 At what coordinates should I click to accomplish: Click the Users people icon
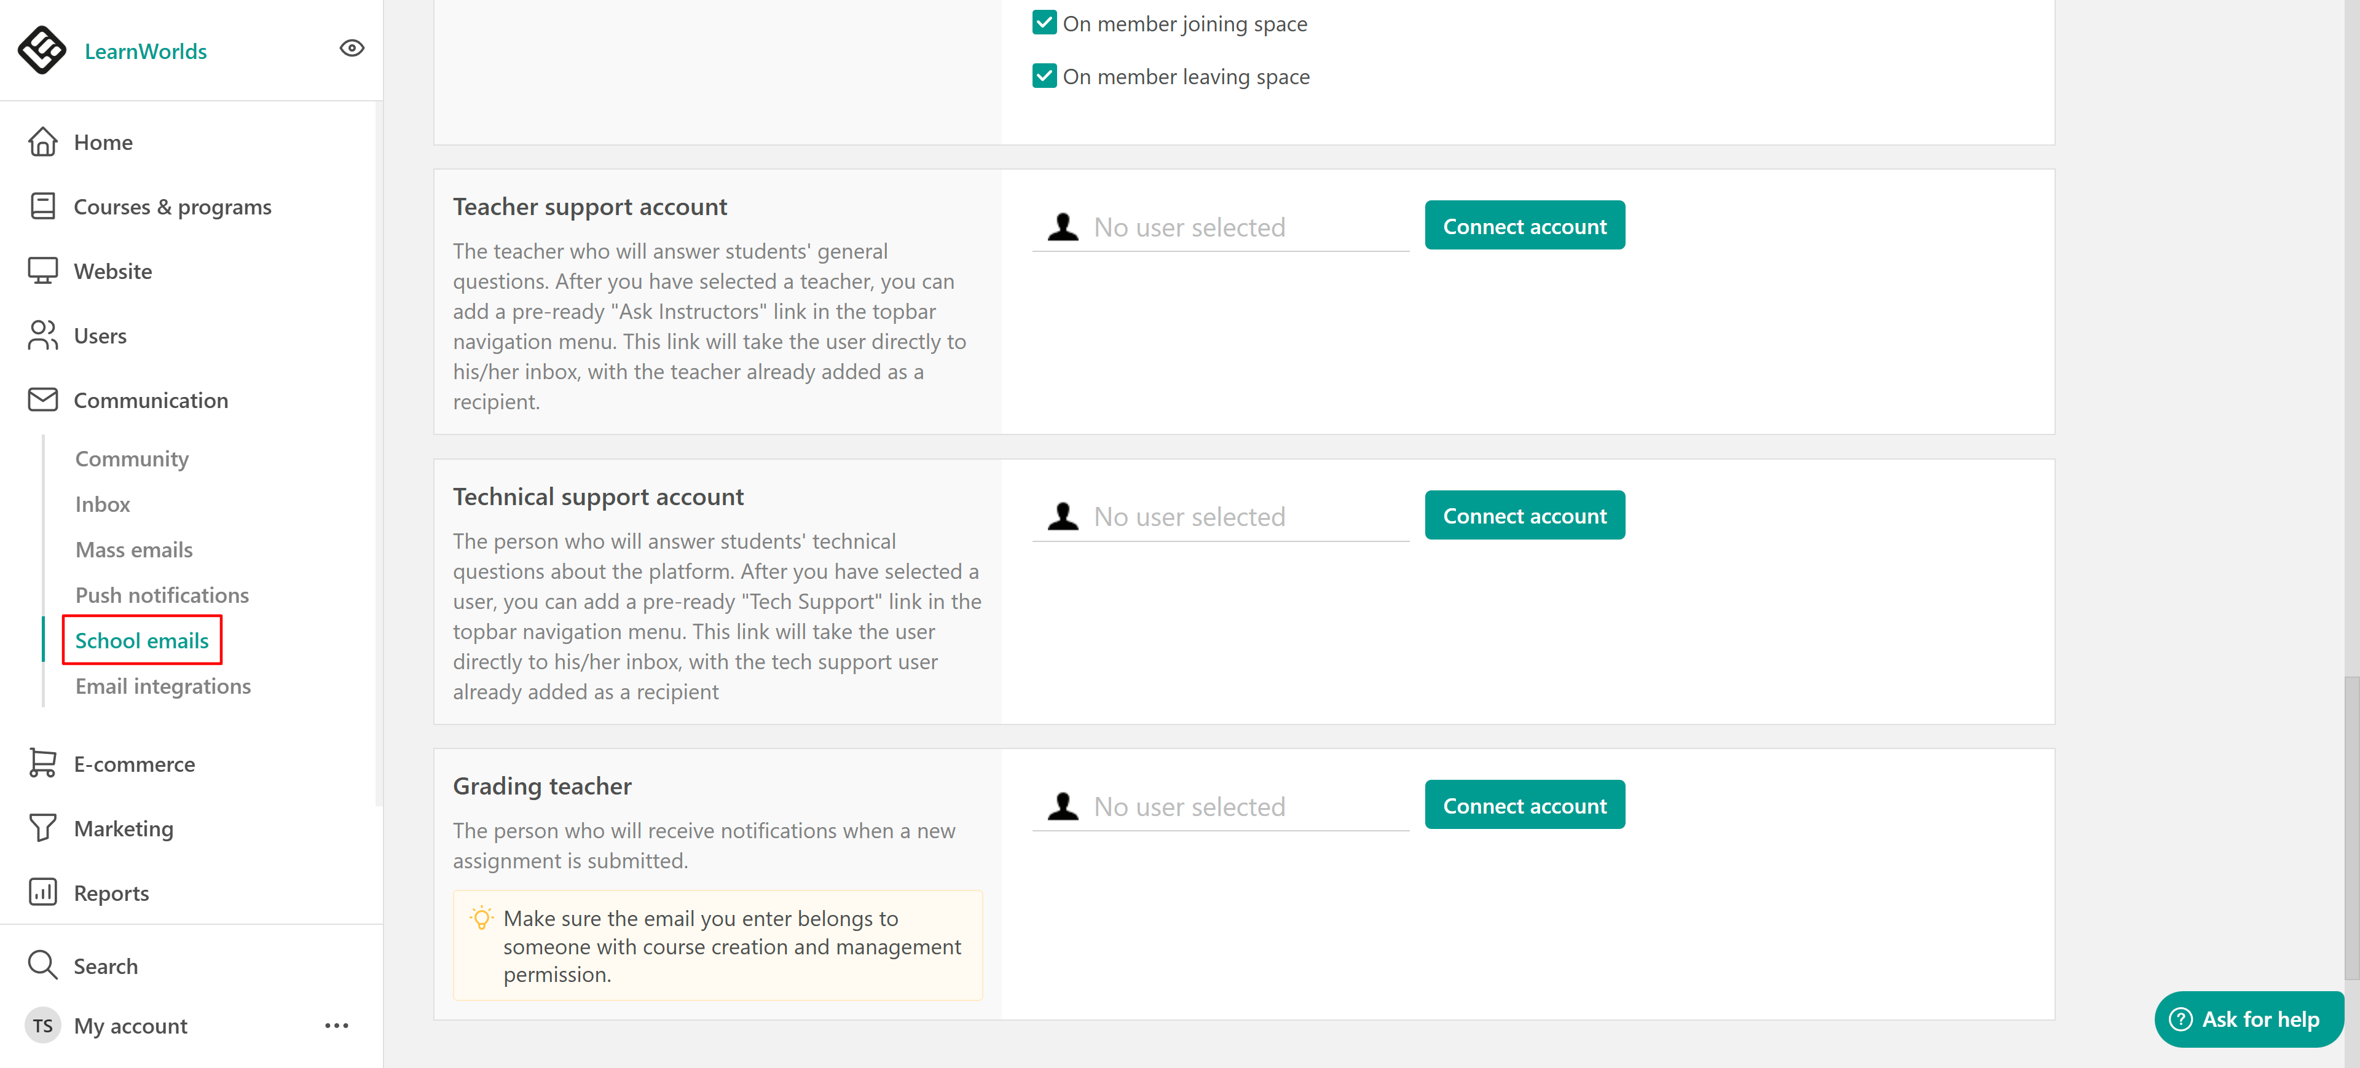(x=42, y=336)
